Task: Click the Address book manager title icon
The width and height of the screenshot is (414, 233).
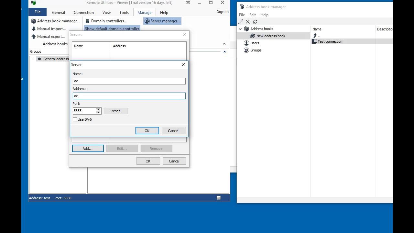Action: (x=242, y=6)
